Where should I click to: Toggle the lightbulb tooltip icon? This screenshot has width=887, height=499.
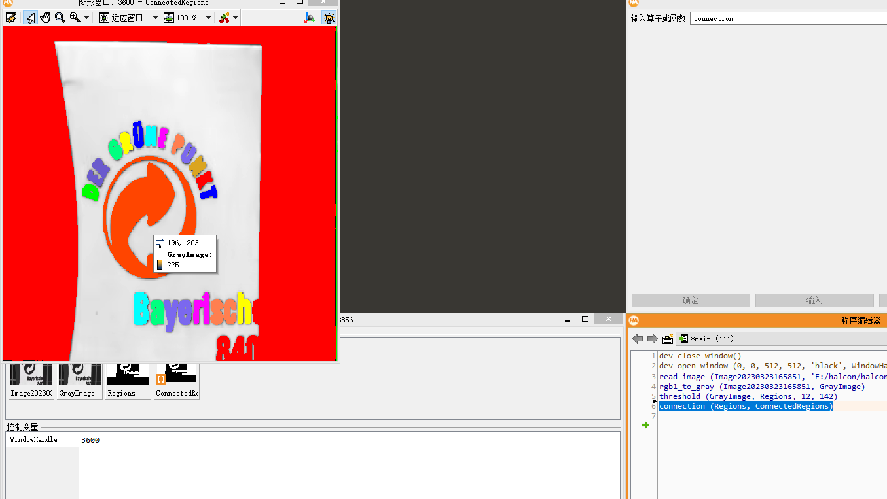tap(329, 18)
